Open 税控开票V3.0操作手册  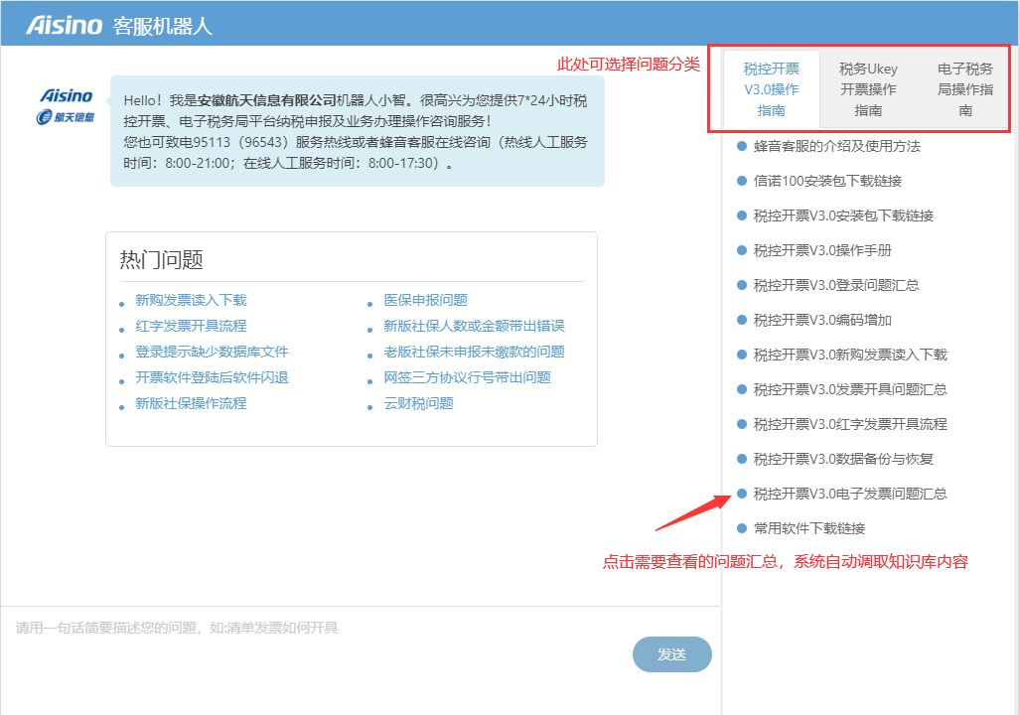coord(822,250)
